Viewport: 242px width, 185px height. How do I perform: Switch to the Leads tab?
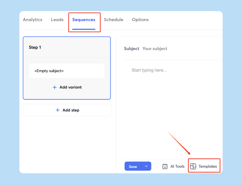(57, 20)
